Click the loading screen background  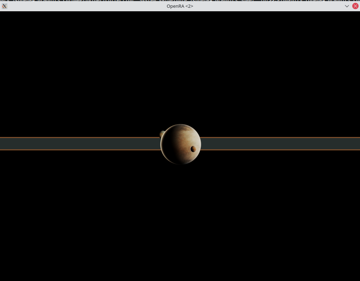coord(70,70)
